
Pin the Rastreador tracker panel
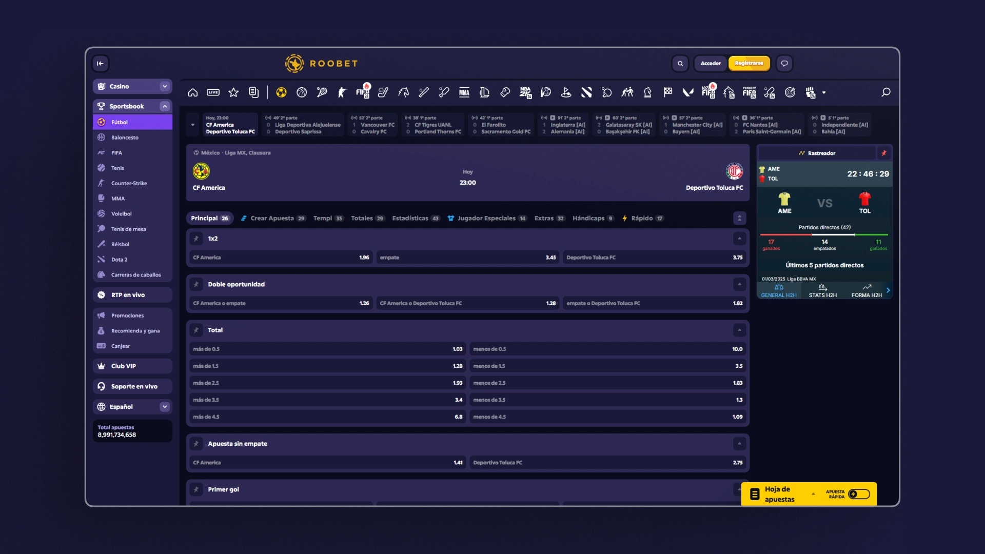tap(884, 153)
